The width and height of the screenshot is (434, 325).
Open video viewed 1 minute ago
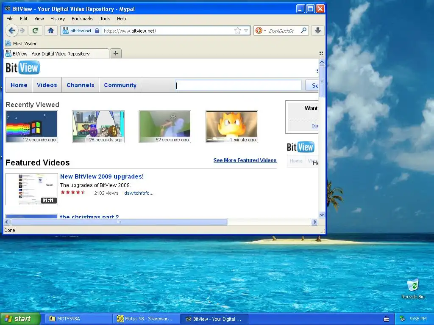232,127
